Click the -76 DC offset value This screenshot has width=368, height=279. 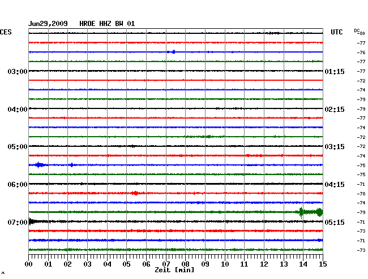tap(361, 53)
